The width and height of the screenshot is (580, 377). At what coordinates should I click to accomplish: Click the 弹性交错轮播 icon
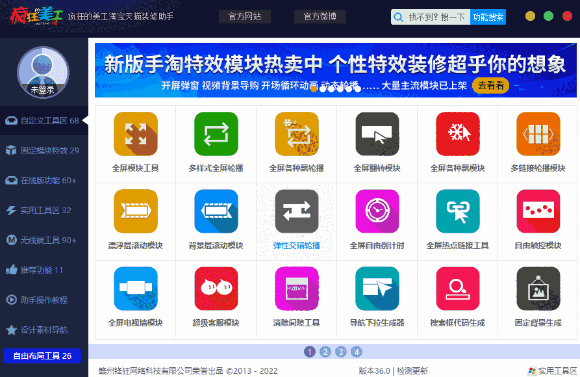coord(297,211)
